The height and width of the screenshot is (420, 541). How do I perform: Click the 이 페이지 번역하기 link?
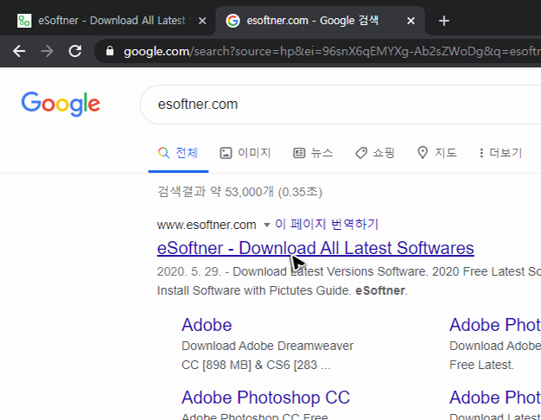pyautogui.click(x=327, y=225)
